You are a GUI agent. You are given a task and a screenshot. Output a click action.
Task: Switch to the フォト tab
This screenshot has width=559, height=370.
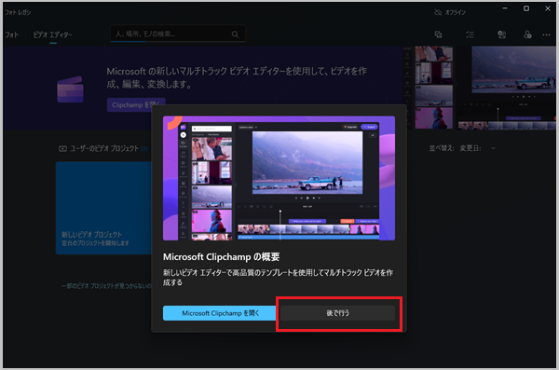click(11, 34)
